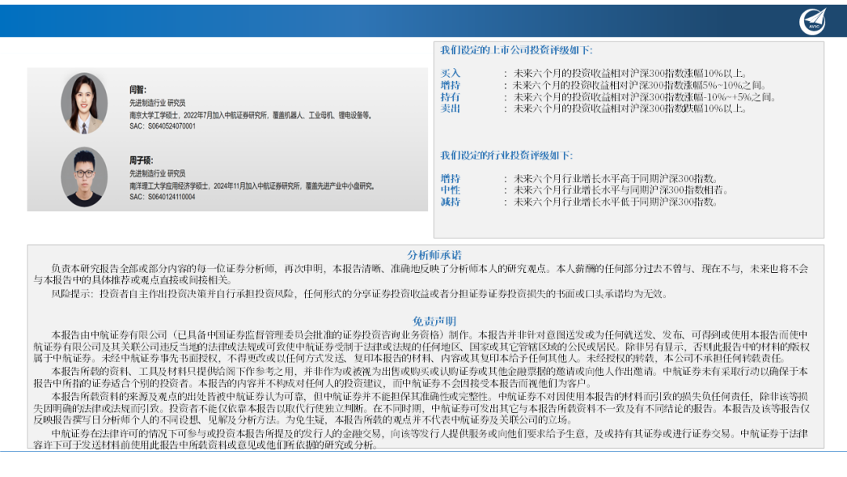Image resolution: width=847 pixels, height=477 pixels.
Task: Click description mentioning 涨幅5%~10%之间
Action: [x=640, y=86]
